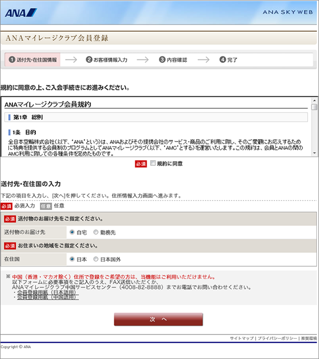Click the Copyright © ANA text

click(16, 347)
